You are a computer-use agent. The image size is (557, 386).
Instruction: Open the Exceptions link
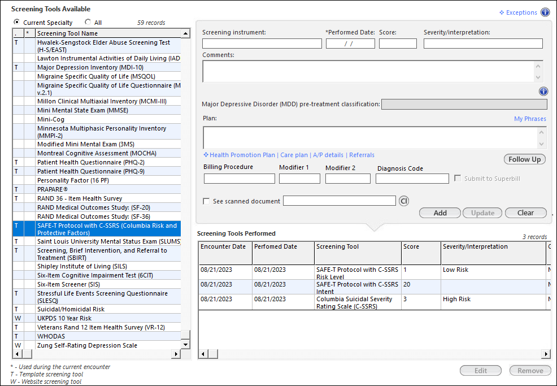click(x=521, y=12)
